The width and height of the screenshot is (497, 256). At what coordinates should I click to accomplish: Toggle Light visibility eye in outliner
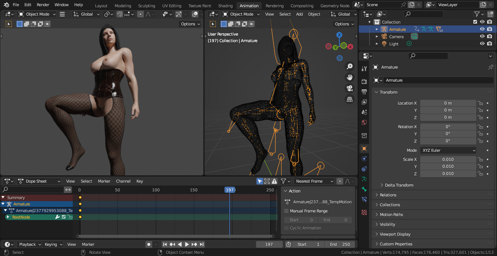pyautogui.click(x=482, y=44)
